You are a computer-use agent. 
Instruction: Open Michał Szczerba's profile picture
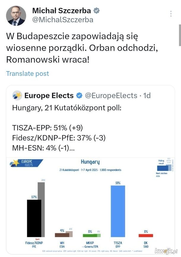(x=16, y=16)
